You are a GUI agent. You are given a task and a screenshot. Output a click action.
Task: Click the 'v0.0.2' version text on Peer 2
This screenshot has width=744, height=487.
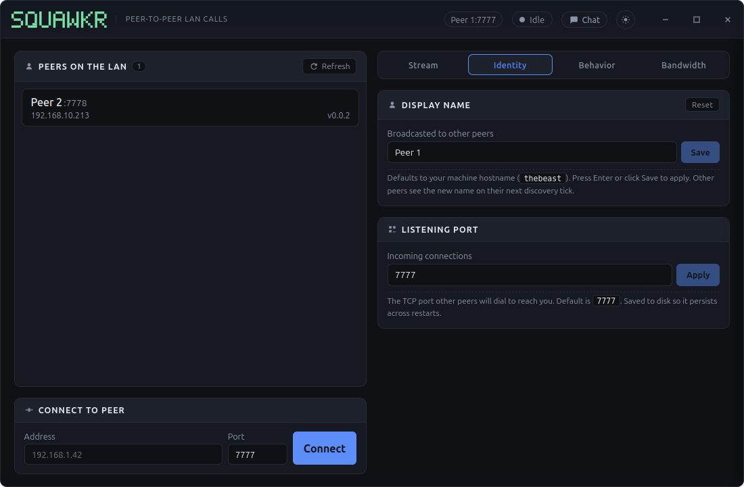pyautogui.click(x=338, y=116)
